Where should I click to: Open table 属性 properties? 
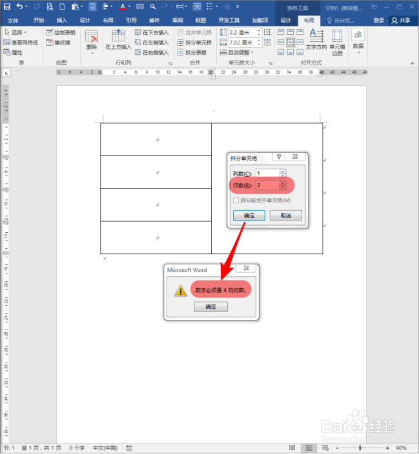tap(13, 52)
